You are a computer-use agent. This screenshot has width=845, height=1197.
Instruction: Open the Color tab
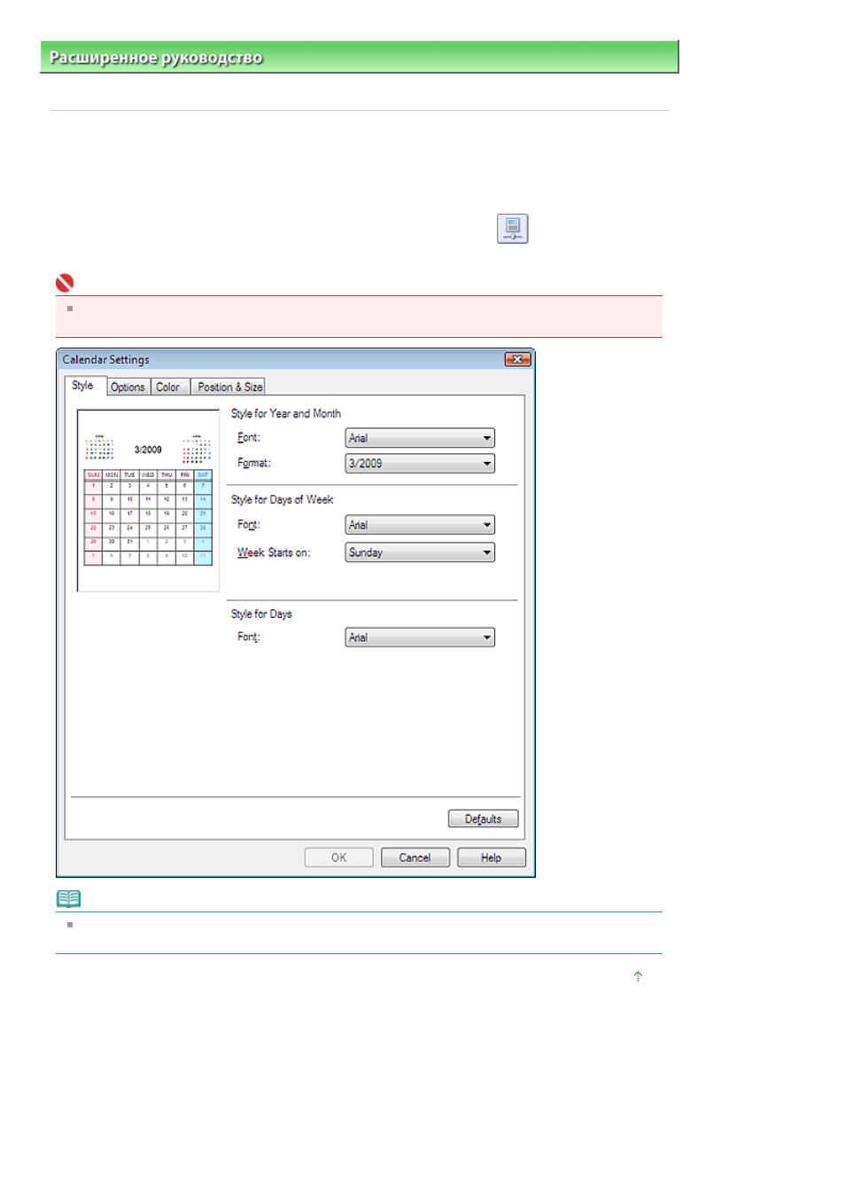[168, 387]
